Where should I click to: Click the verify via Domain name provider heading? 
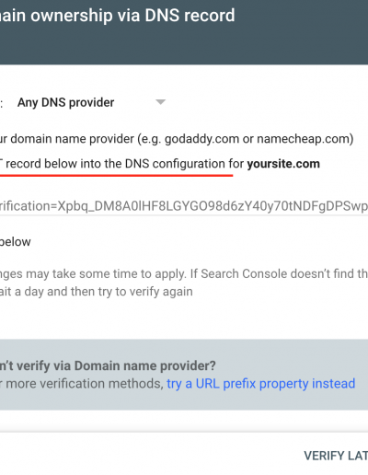(108, 365)
